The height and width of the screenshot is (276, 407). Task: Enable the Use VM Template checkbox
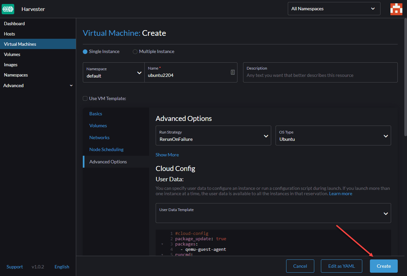click(x=85, y=98)
